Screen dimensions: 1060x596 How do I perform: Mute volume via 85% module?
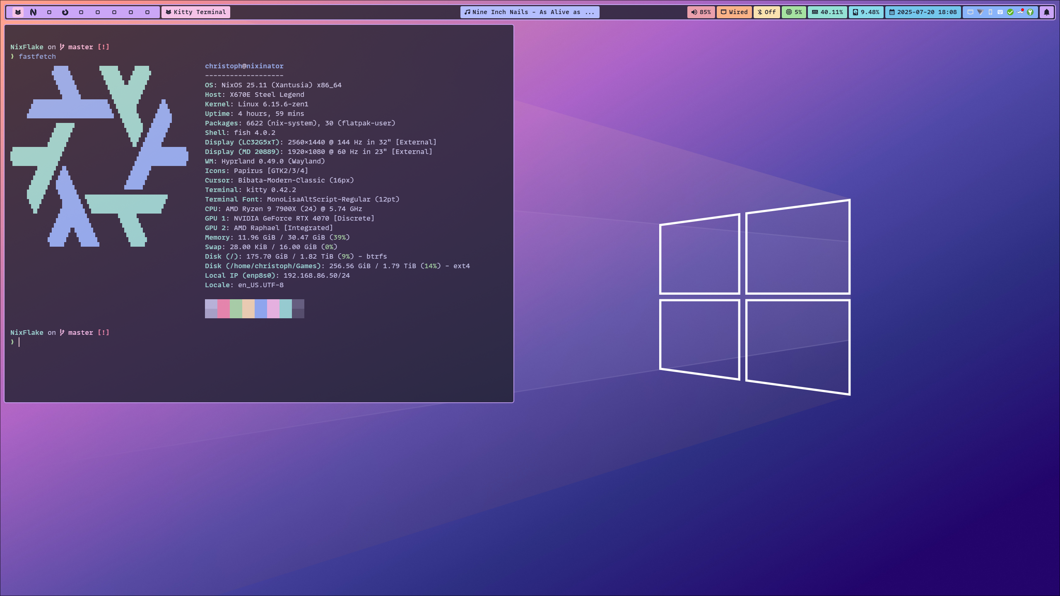(x=701, y=12)
